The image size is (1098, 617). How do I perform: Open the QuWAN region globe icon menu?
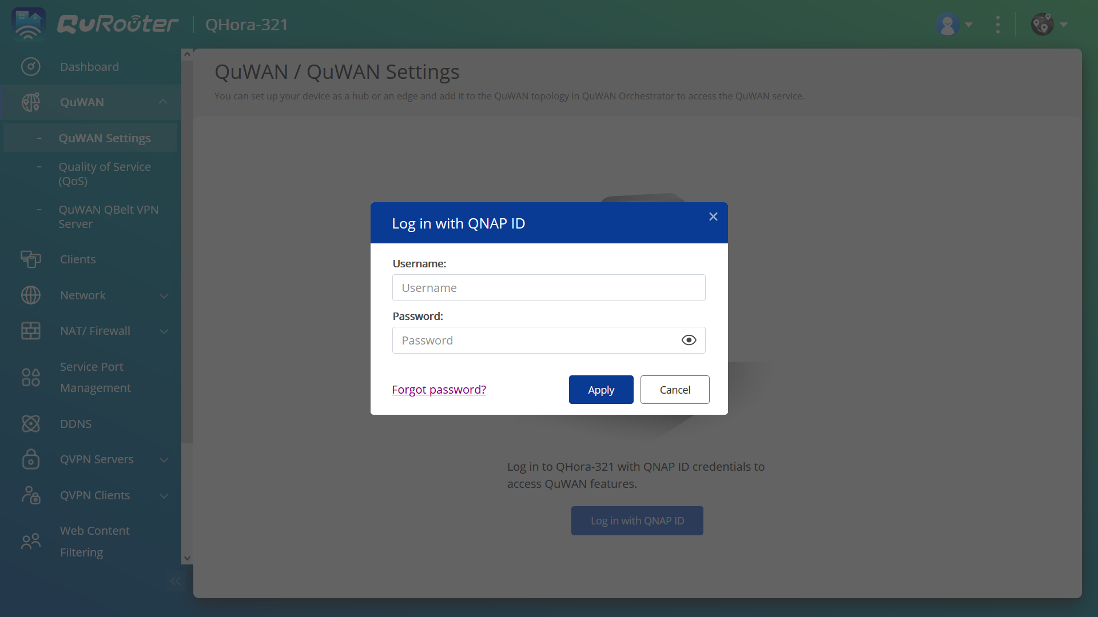[1043, 25]
